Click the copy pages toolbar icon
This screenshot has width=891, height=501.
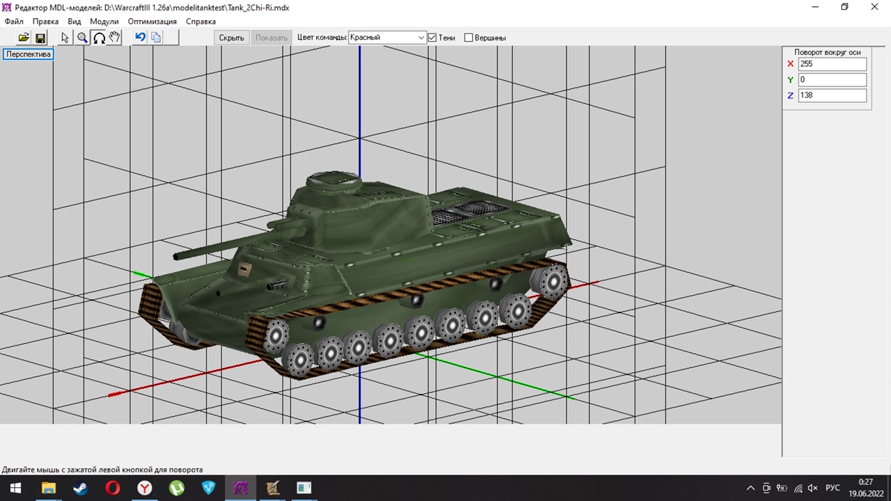coord(156,38)
